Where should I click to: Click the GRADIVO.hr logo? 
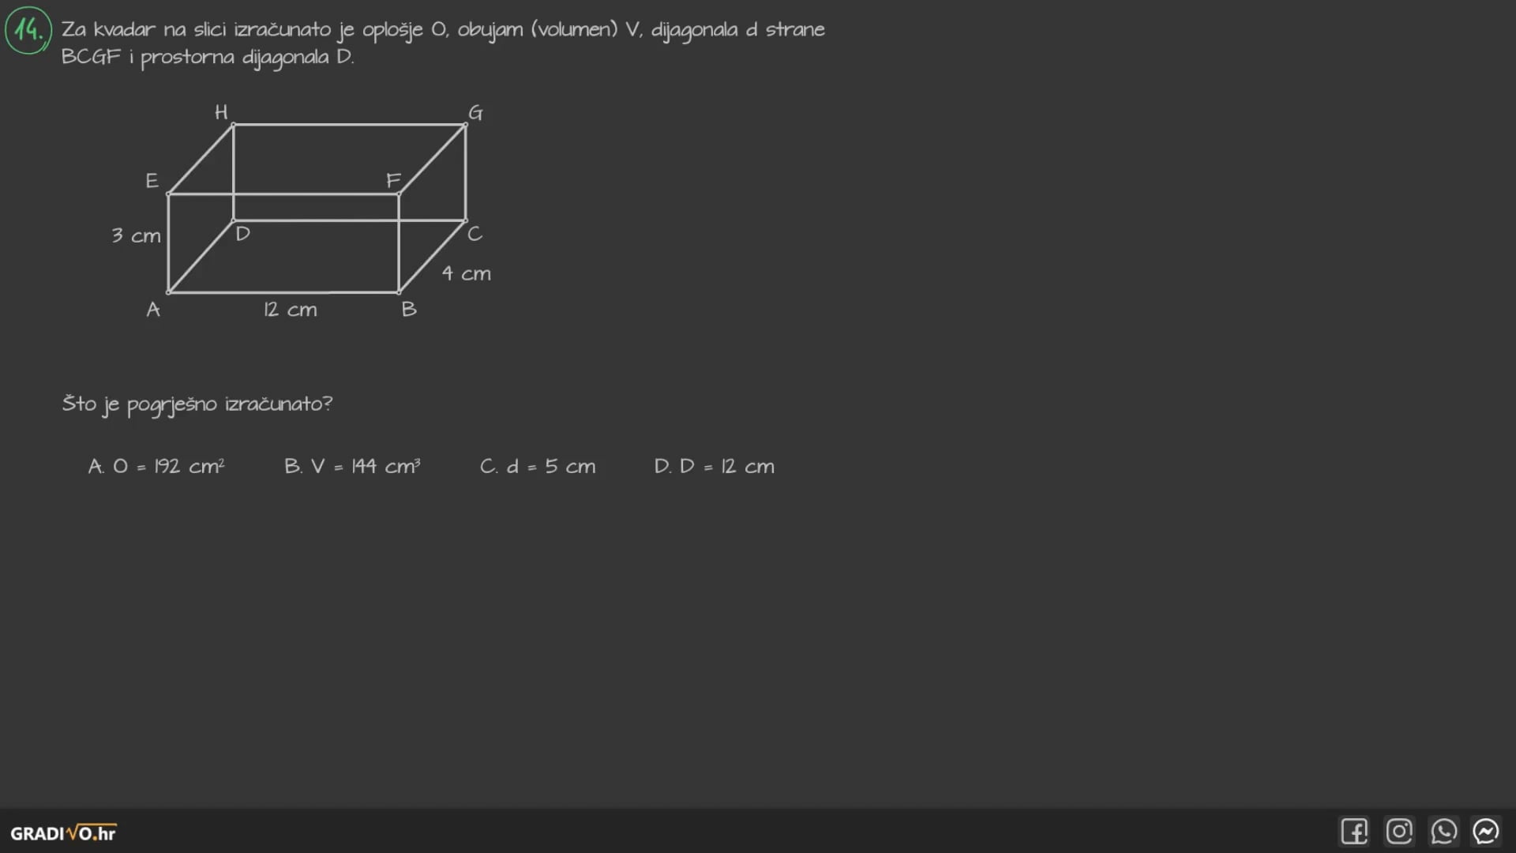coord(63,833)
